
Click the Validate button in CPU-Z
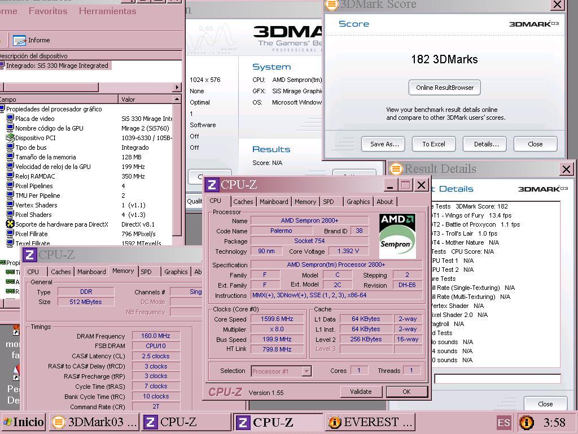tap(361, 392)
